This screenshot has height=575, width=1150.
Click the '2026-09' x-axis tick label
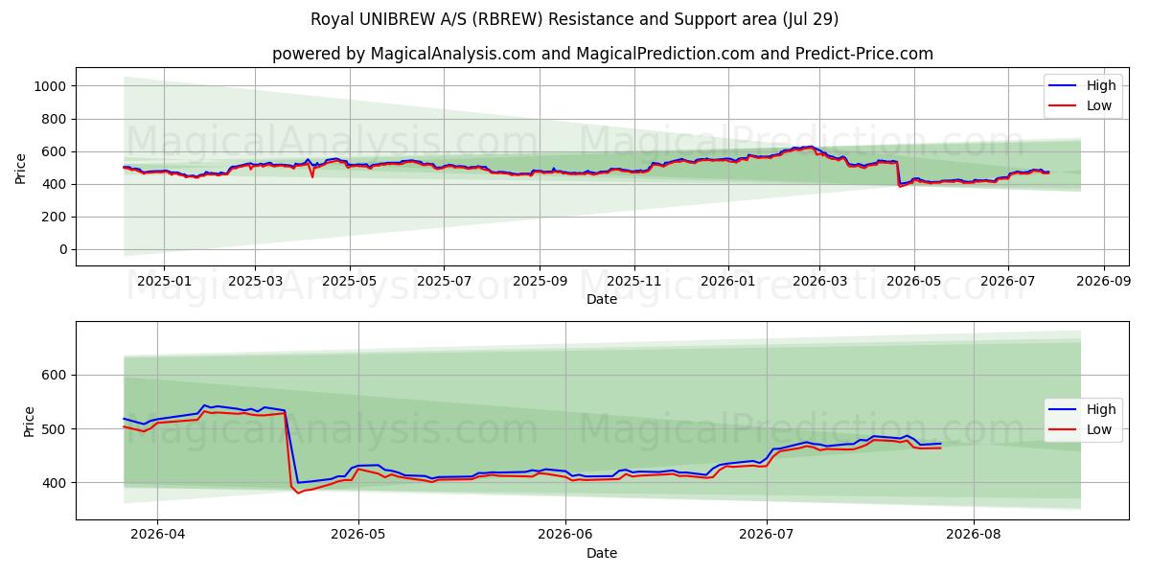tap(1103, 282)
